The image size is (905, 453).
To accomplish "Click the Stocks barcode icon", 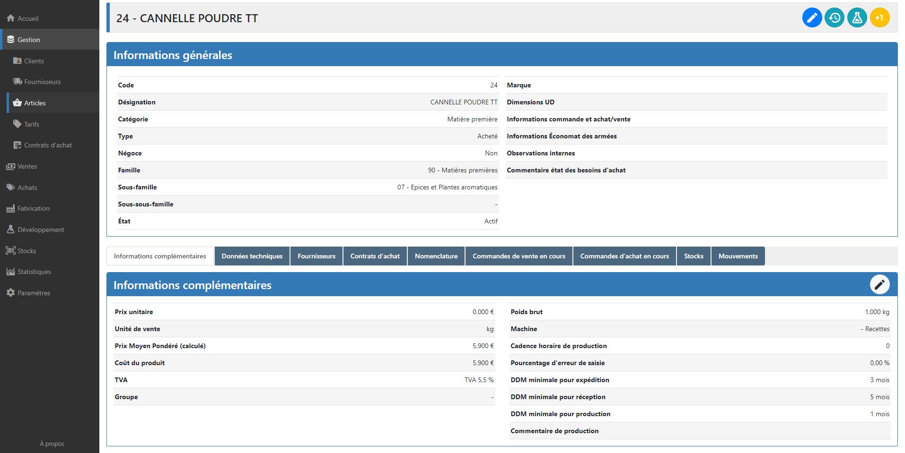I will coord(10,250).
